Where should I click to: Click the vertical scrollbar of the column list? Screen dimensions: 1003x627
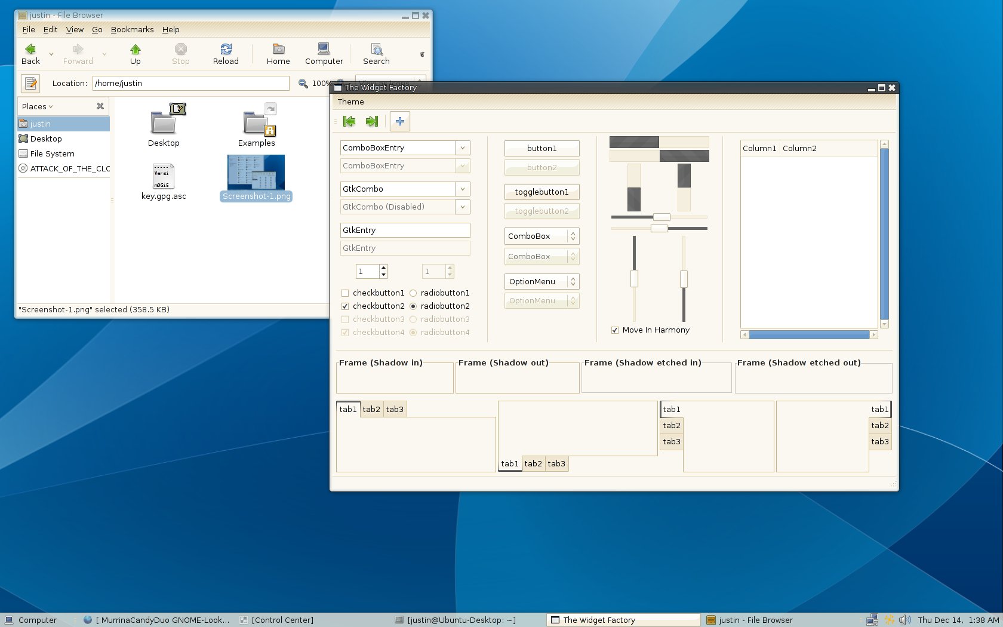pyautogui.click(x=885, y=234)
